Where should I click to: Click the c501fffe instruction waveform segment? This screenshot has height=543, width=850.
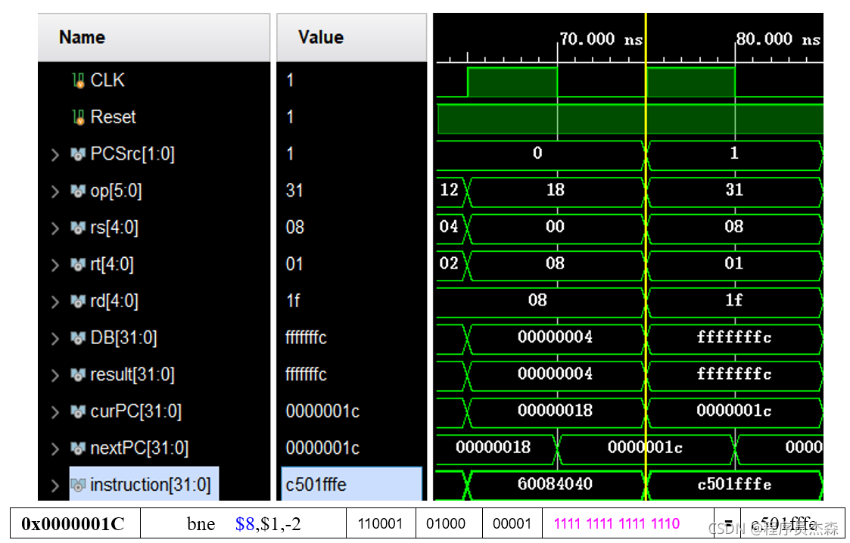point(734,484)
